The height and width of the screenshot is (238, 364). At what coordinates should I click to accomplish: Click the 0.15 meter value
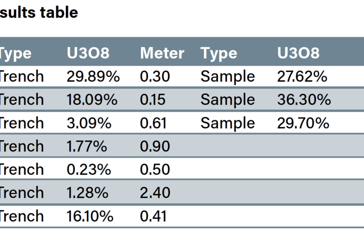click(x=153, y=100)
